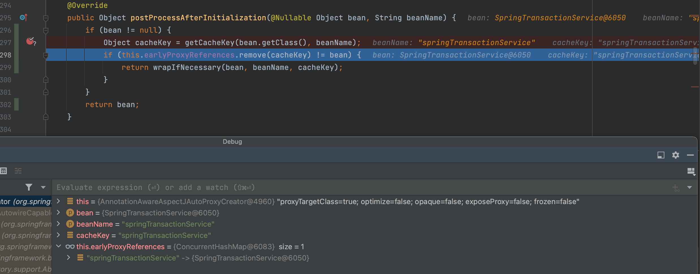Viewport: 700px width, 274px height.
Task: Collapse the this.earlyProxyReferences watch node
Action: point(59,246)
